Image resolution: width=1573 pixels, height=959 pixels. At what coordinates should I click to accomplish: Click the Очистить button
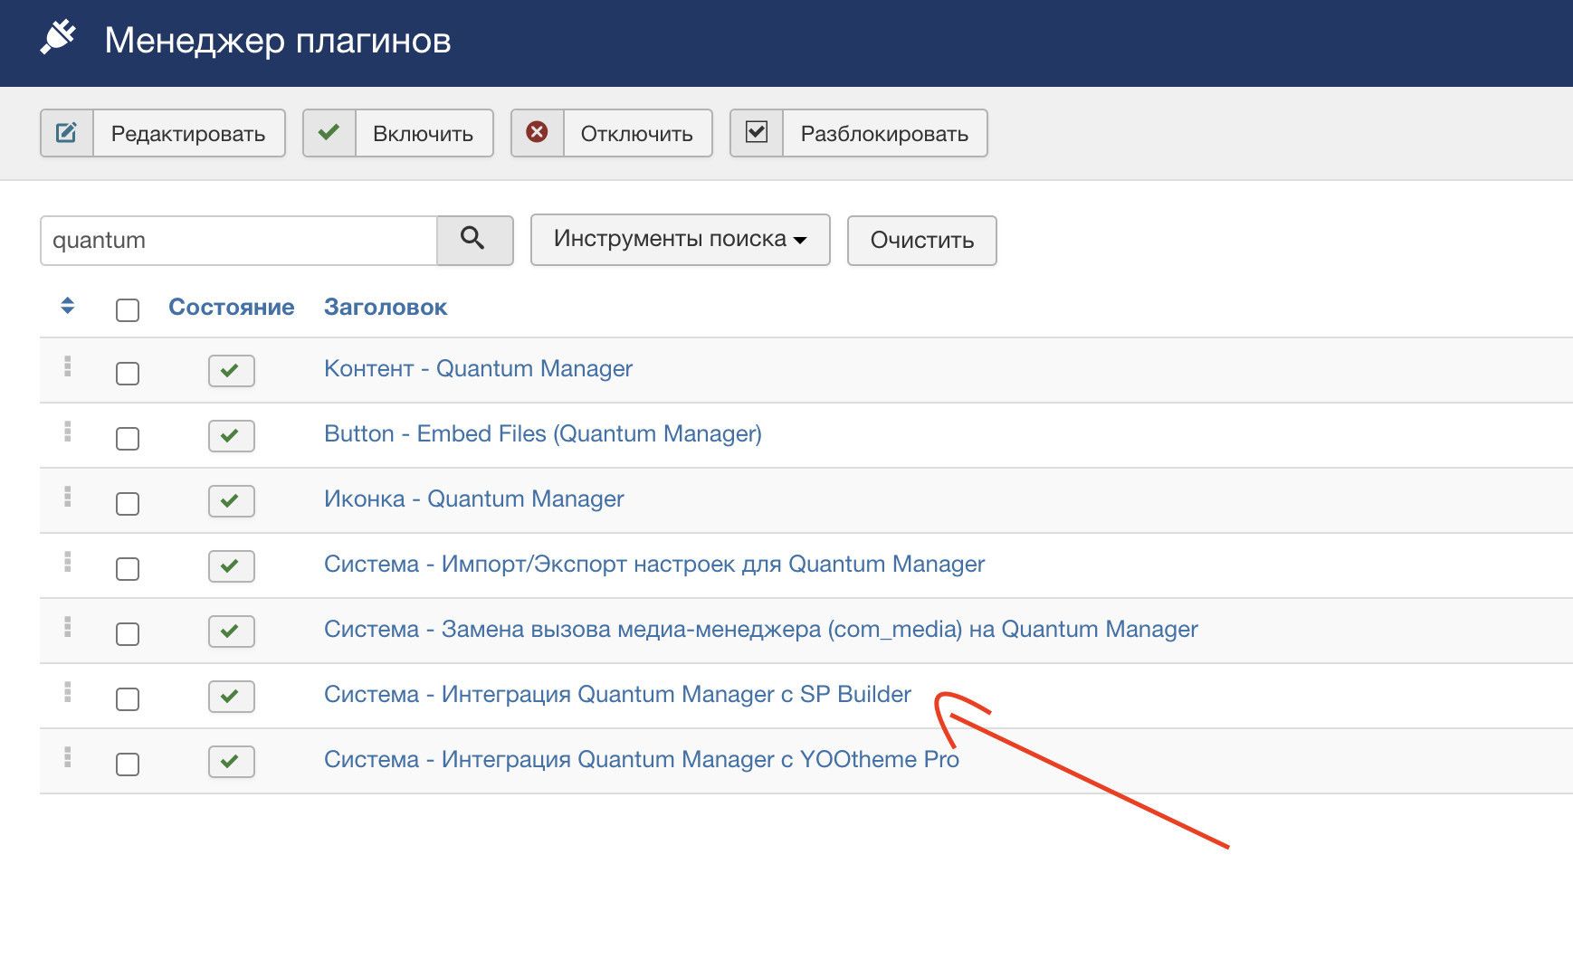click(921, 241)
